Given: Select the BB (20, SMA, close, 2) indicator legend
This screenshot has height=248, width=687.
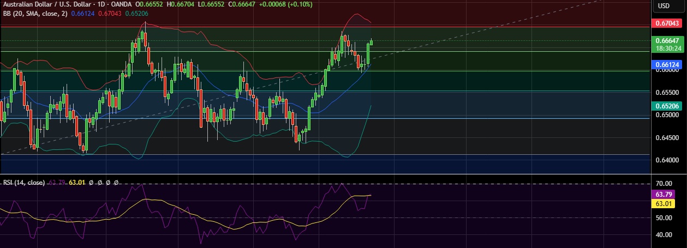Looking at the screenshot, I should coord(35,13).
